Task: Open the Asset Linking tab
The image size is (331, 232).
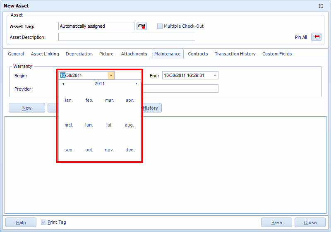Action: click(45, 54)
